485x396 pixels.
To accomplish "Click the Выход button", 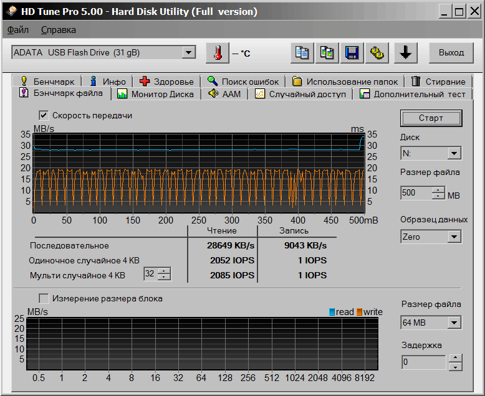I will point(451,53).
